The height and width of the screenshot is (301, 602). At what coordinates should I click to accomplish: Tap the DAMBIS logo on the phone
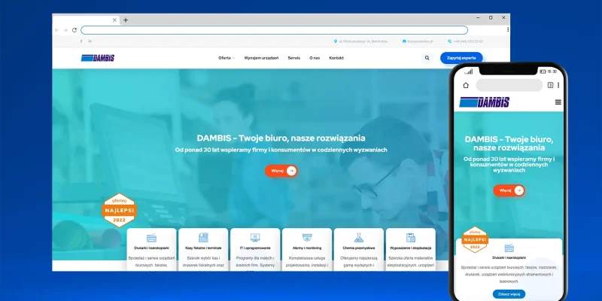[485, 102]
